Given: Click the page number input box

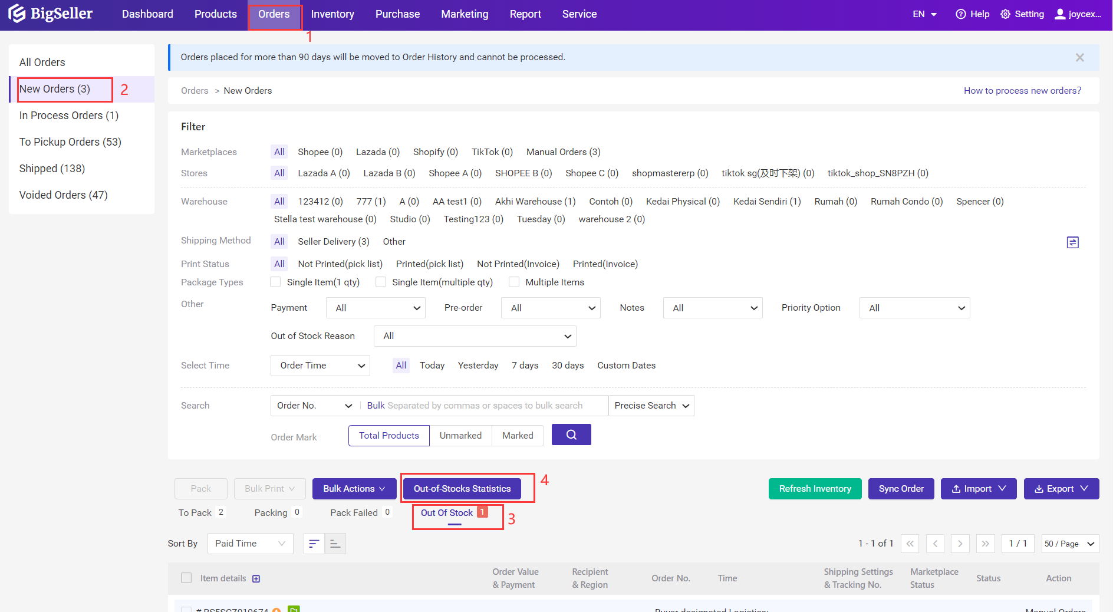Looking at the screenshot, I should (x=1017, y=544).
